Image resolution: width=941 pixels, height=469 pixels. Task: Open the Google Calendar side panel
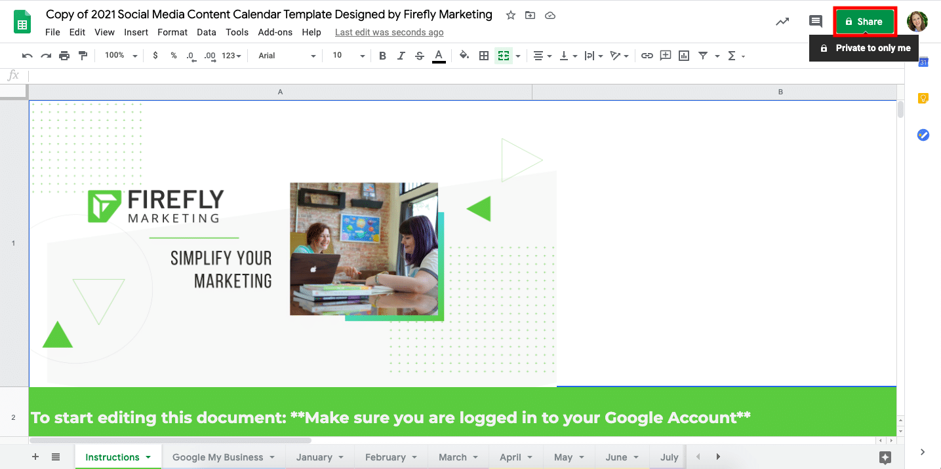pyautogui.click(x=923, y=62)
